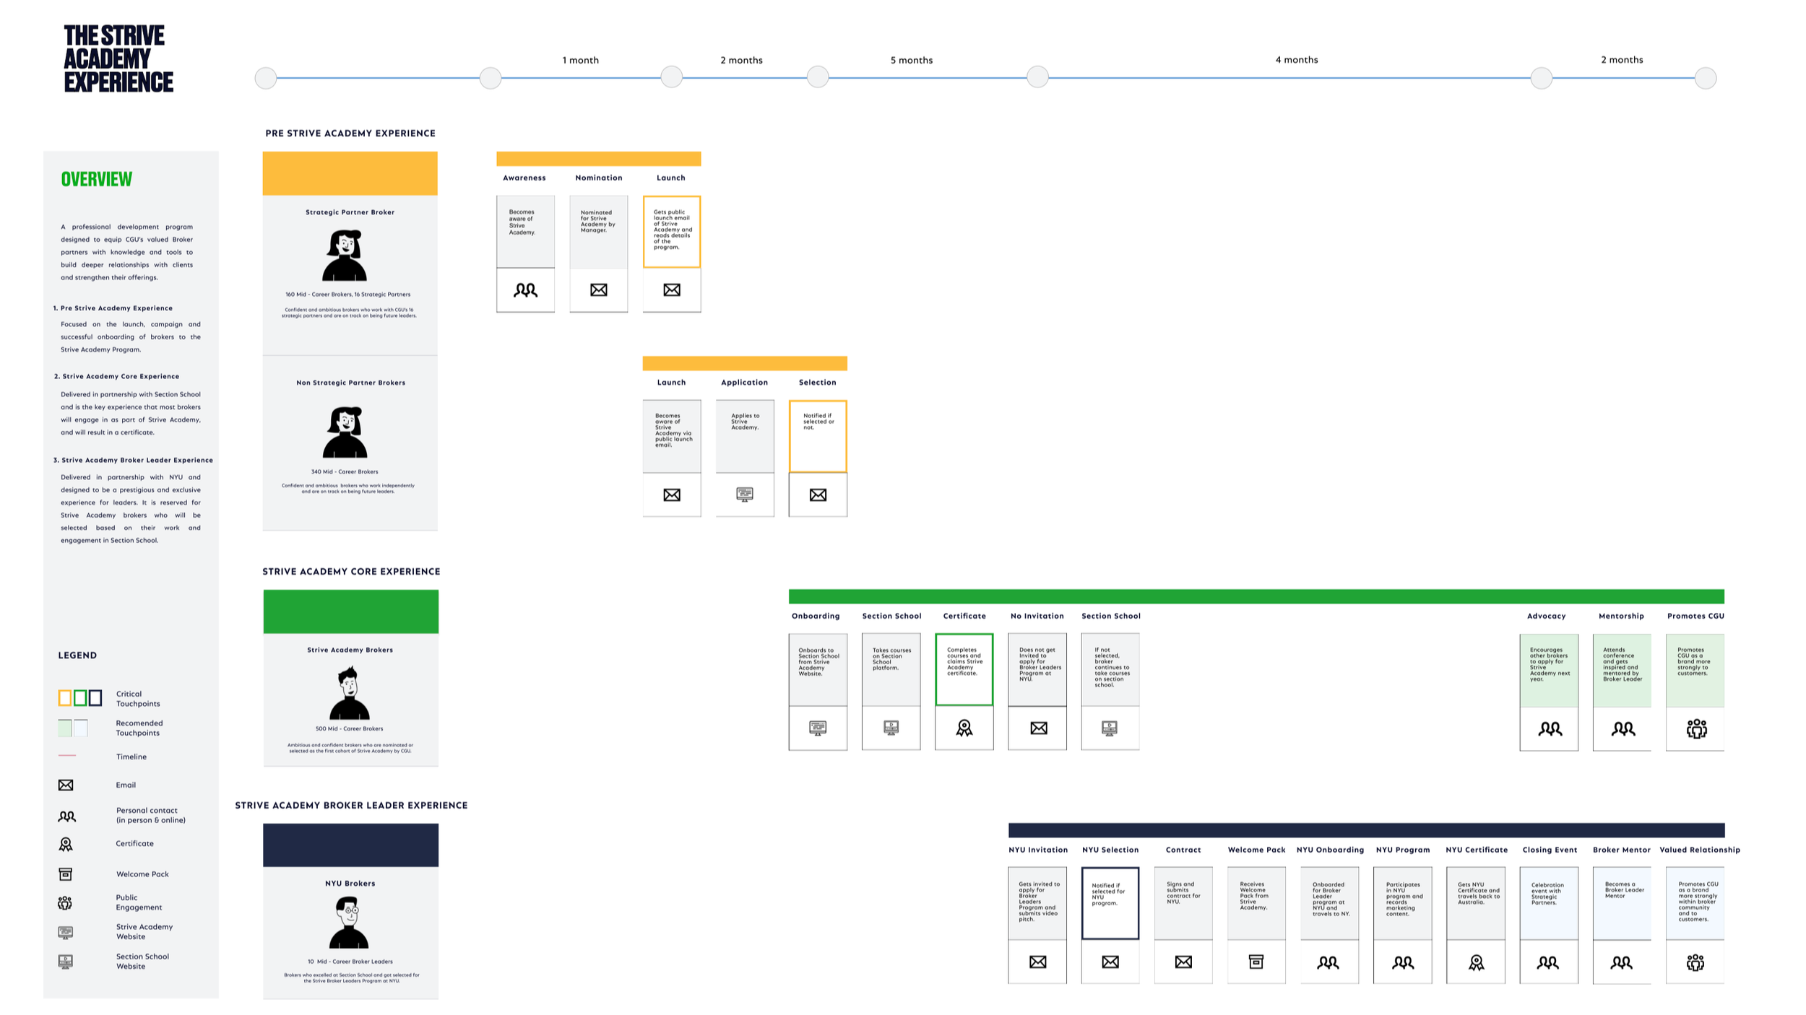Click the Welcome Pack icon in the legend

[66, 874]
